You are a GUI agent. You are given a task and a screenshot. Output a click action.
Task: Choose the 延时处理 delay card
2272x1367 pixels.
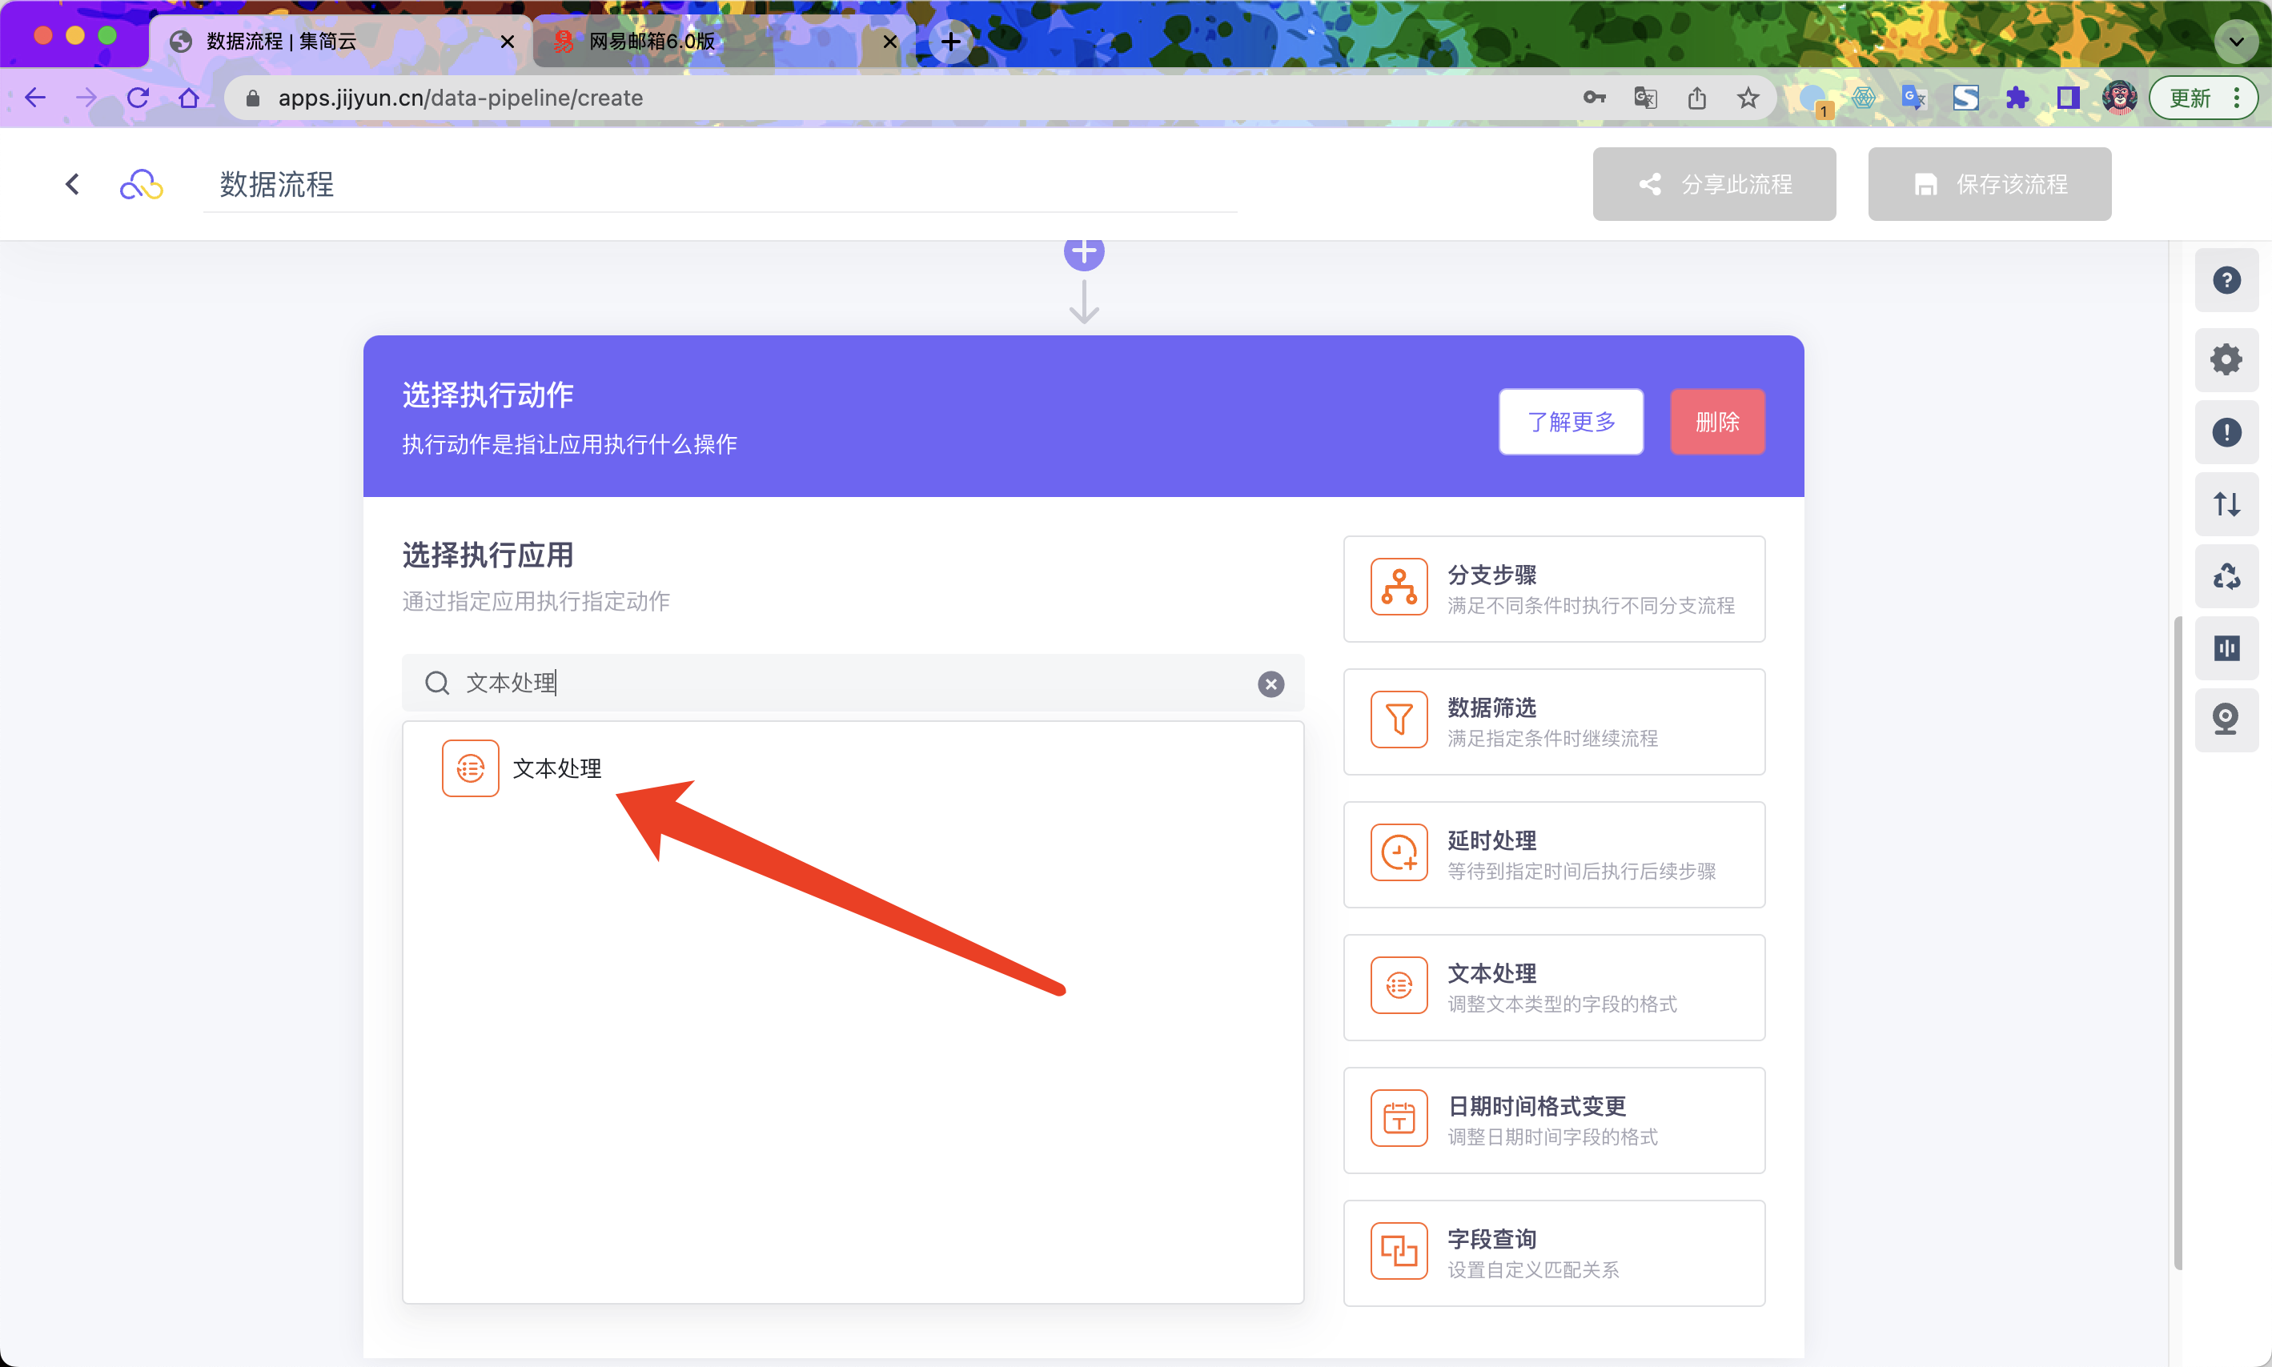[x=1553, y=855]
